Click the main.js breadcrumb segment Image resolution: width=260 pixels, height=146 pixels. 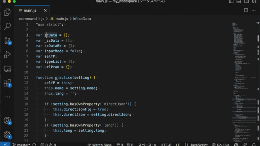59,19
